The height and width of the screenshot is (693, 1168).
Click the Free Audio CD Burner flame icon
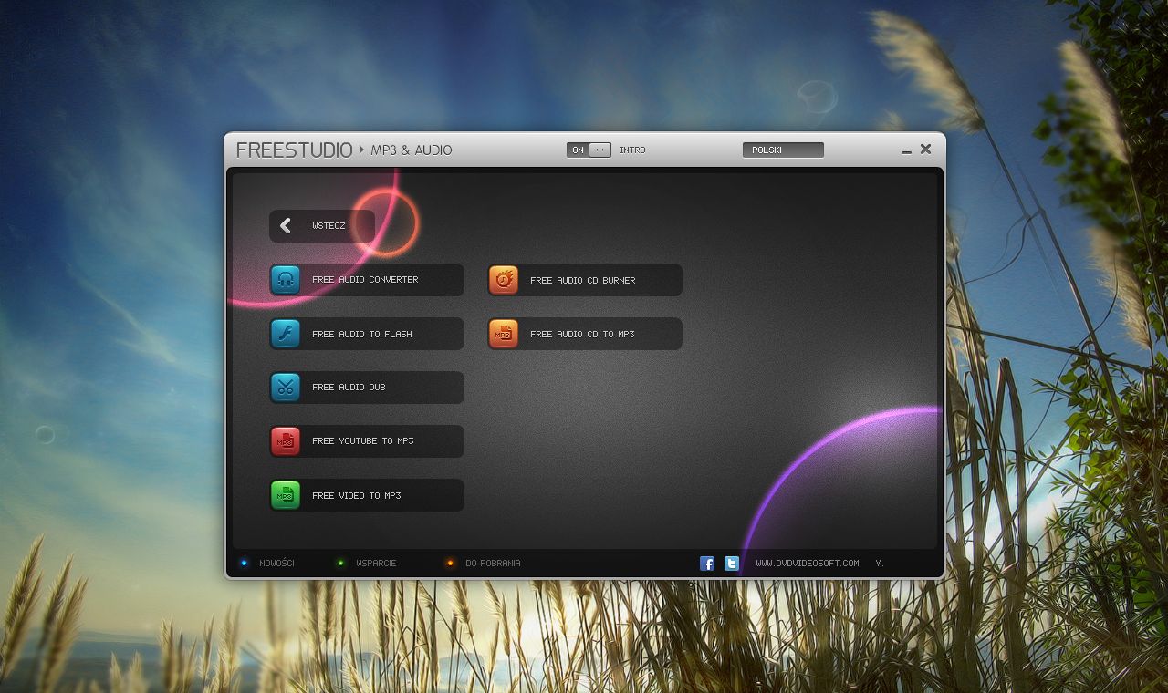[504, 280]
